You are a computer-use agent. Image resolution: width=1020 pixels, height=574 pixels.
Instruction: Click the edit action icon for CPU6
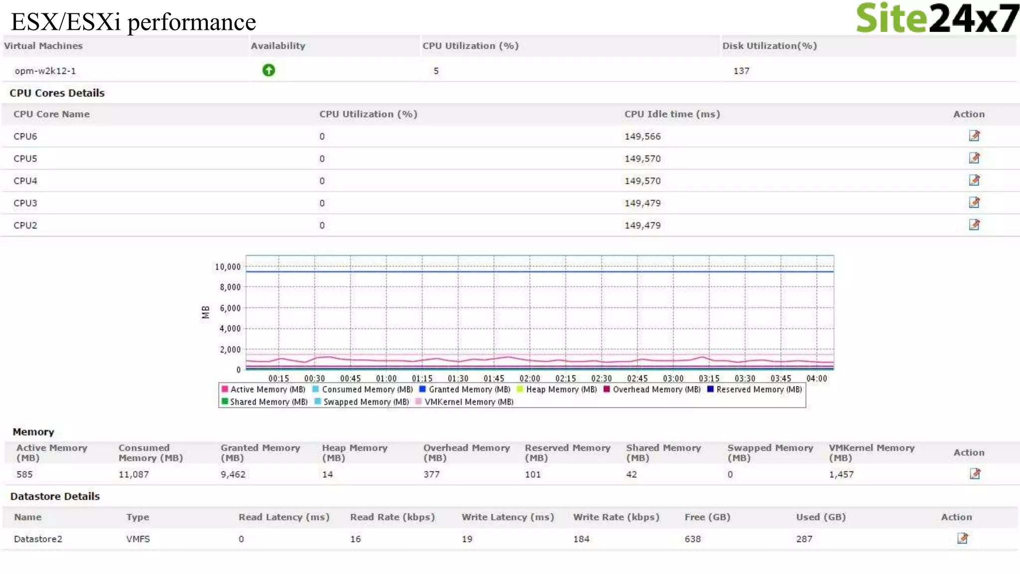click(974, 136)
